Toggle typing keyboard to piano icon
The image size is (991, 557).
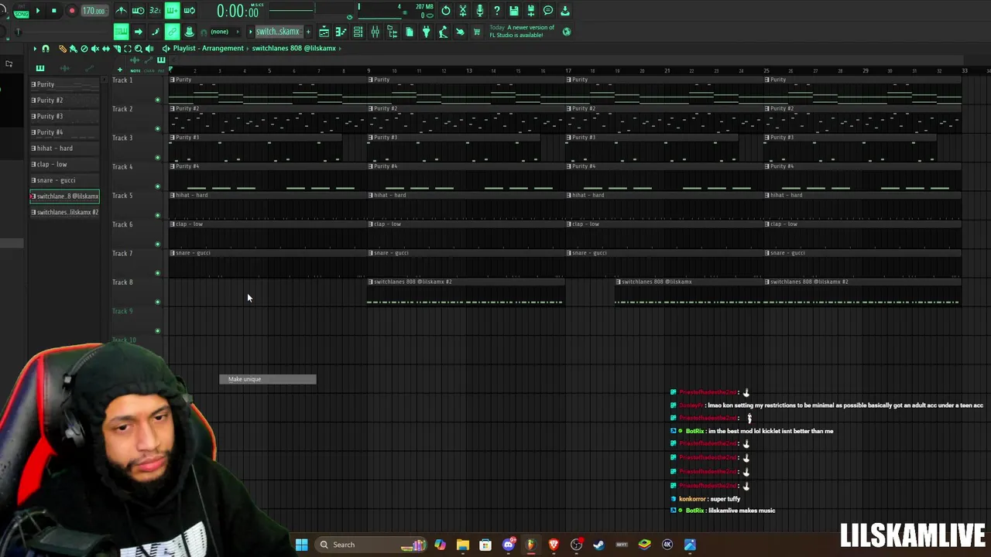point(121,32)
